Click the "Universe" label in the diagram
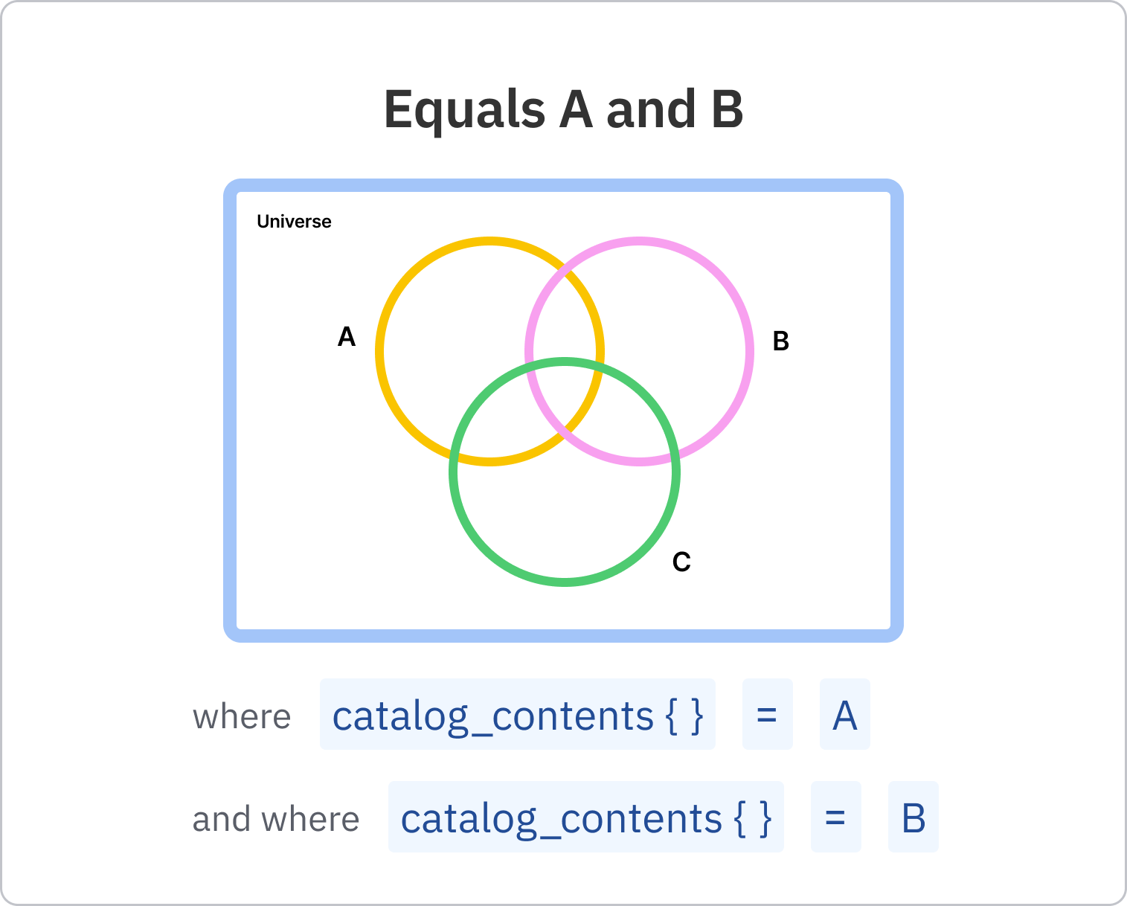Screen dimensions: 1127x906 tap(294, 222)
